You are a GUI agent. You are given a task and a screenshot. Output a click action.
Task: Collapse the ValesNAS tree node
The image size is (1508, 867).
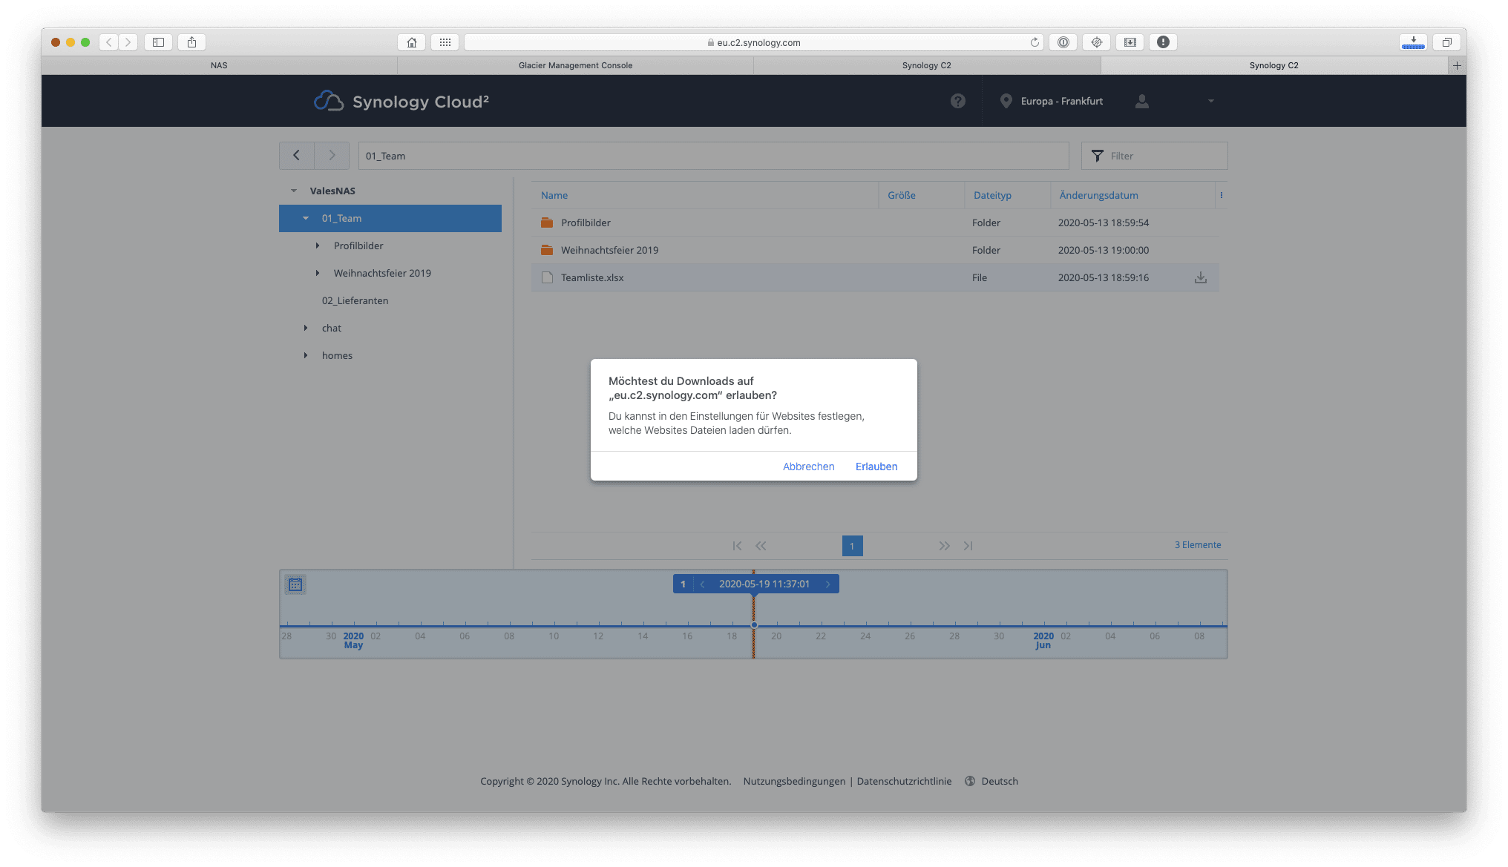point(294,191)
